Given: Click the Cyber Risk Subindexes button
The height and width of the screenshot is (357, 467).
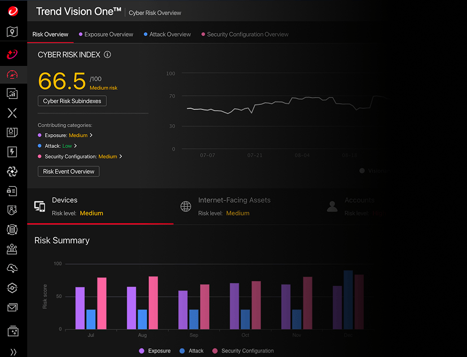Looking at the screenshot, I should tap(72, 101).
